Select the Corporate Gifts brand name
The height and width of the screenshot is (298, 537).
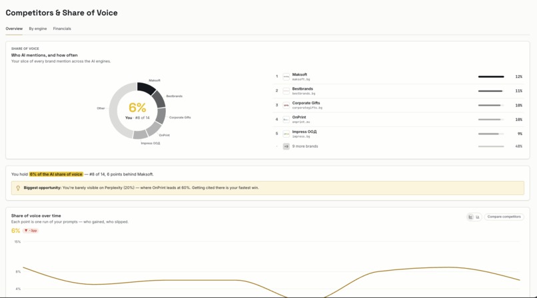306,103
